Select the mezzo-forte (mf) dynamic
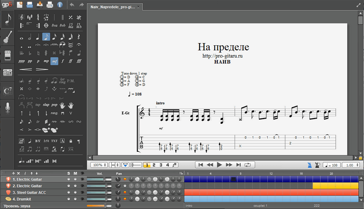 click(x=54, y=60)
